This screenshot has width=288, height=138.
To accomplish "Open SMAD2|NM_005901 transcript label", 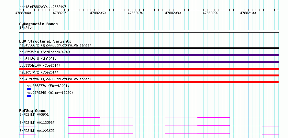I will click(x=34, y=115).
